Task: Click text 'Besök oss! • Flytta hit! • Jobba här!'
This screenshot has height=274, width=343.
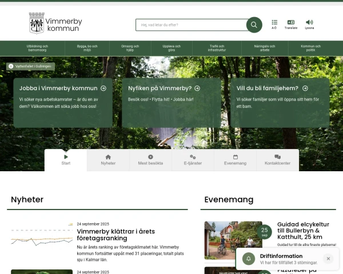Action: tap(161, 99)
